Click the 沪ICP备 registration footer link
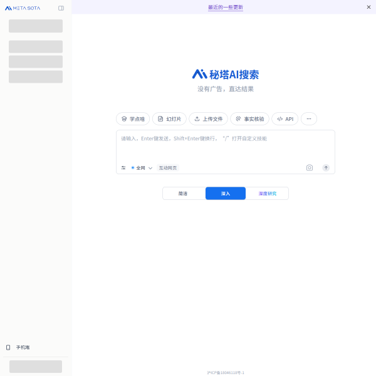Screen dimensions: 376x376 pos(226,373)
